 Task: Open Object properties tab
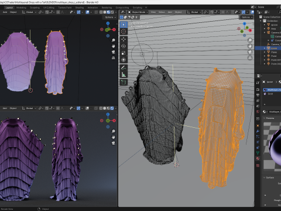pyautogui.click(x=258, y=125)
